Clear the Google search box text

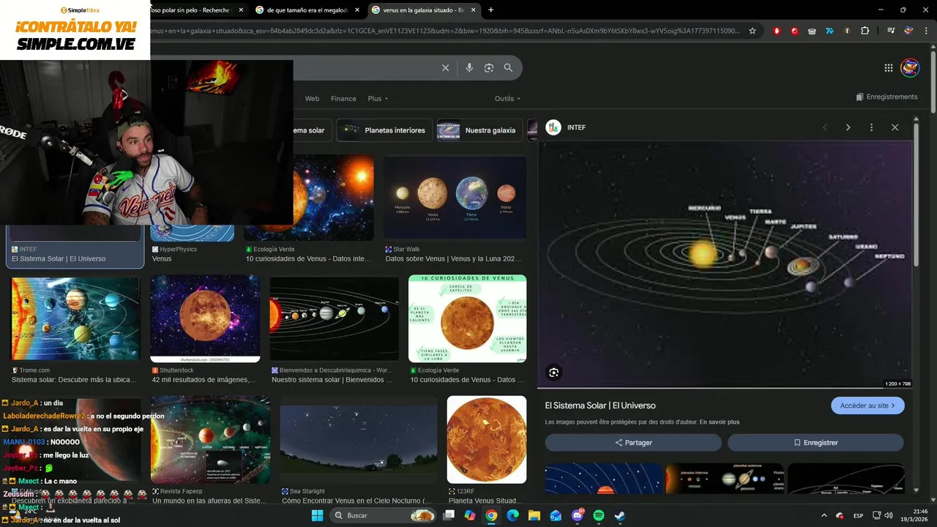(x=445, y=68)
